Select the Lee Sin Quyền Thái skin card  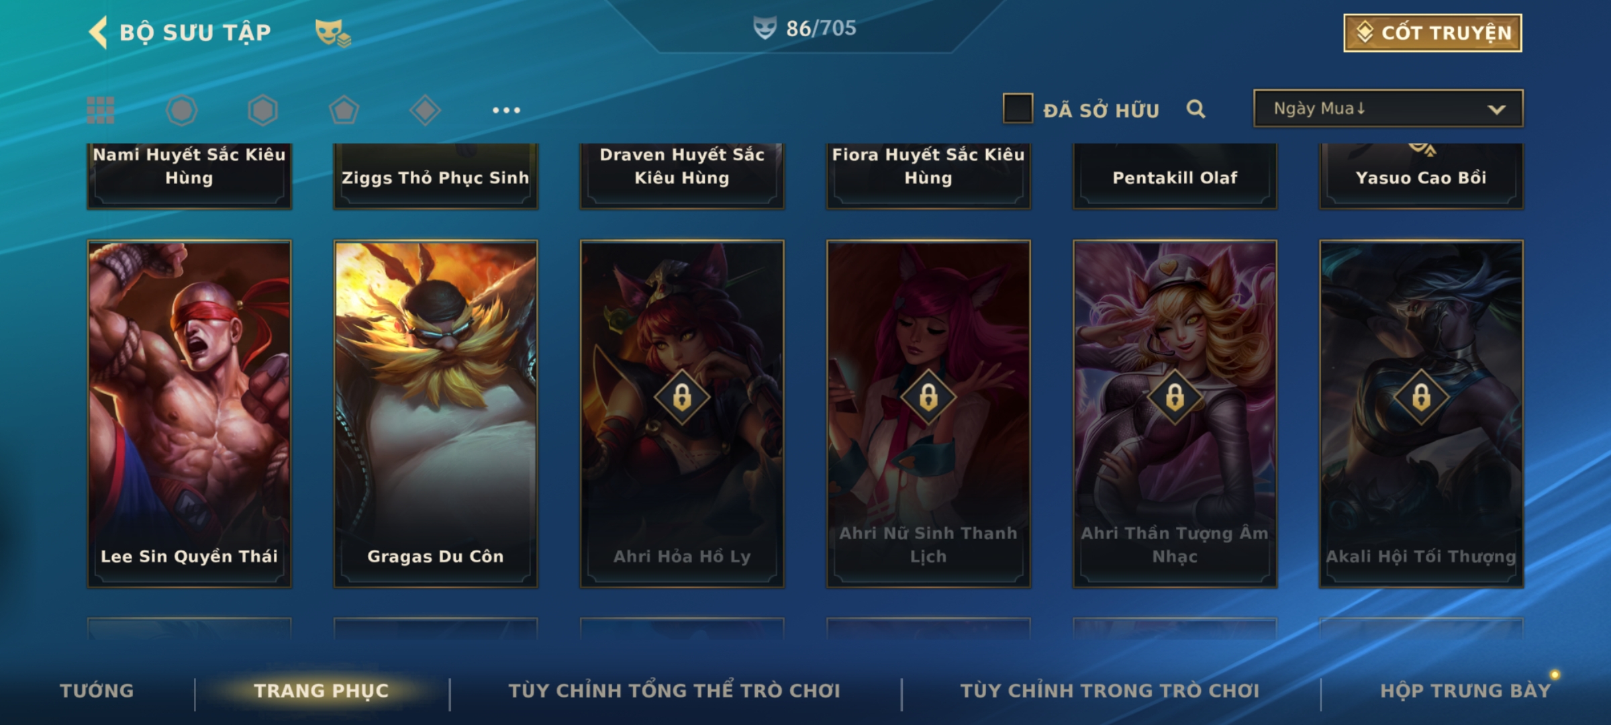coord(189,414)
